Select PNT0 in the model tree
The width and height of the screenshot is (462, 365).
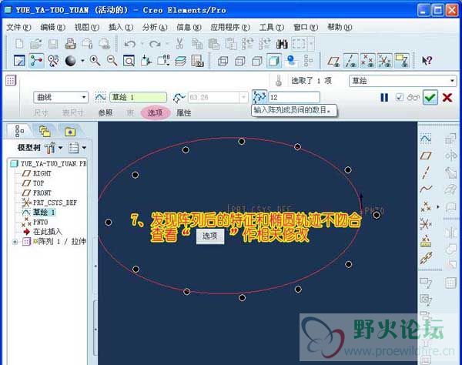click(40, 222)
